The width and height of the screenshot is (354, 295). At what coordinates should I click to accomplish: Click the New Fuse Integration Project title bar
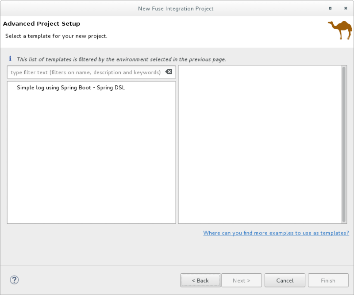176,8
